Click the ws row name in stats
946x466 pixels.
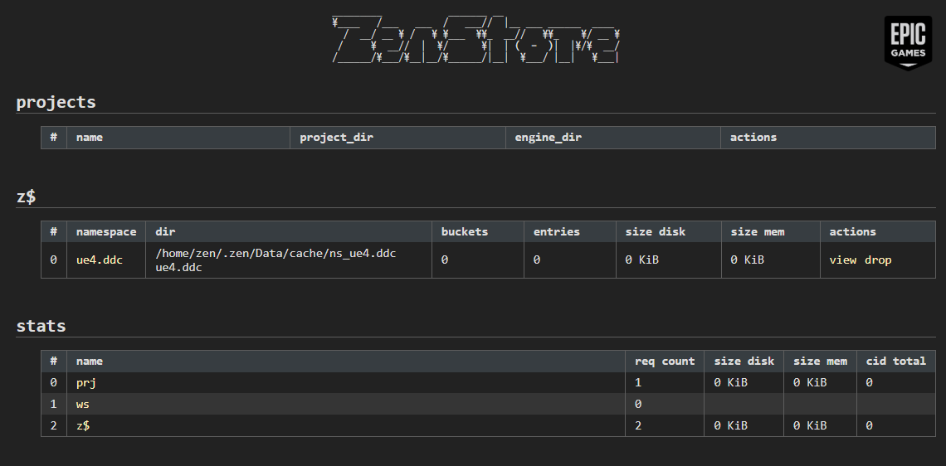(x=83, y=404)
